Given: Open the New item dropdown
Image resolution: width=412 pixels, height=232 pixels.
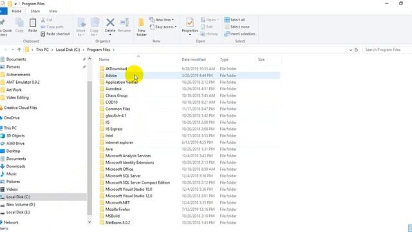Looking at the screenshot, I should point(162,20).
